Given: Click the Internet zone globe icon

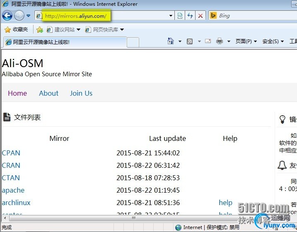Looking at the screenshot, I should (x=178, y=227).
